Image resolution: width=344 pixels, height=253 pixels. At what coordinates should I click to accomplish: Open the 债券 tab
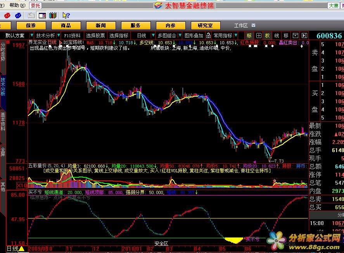coord(31,26)
